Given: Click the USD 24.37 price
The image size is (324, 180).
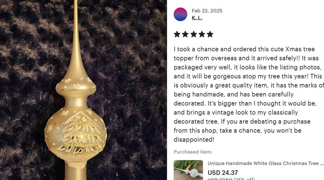Looking at the screenshot, I should (223, 173).
